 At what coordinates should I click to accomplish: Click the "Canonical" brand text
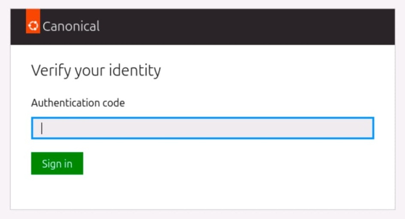pos(71,26)
